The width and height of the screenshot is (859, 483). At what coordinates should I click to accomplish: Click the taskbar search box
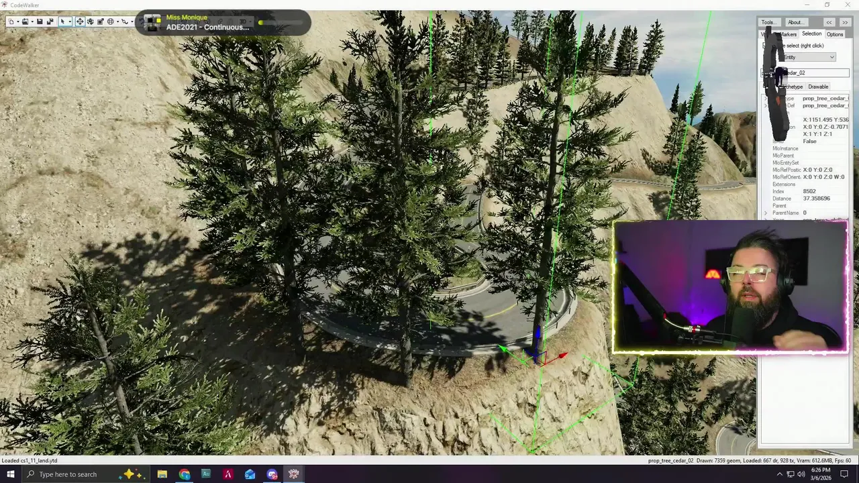87,474
